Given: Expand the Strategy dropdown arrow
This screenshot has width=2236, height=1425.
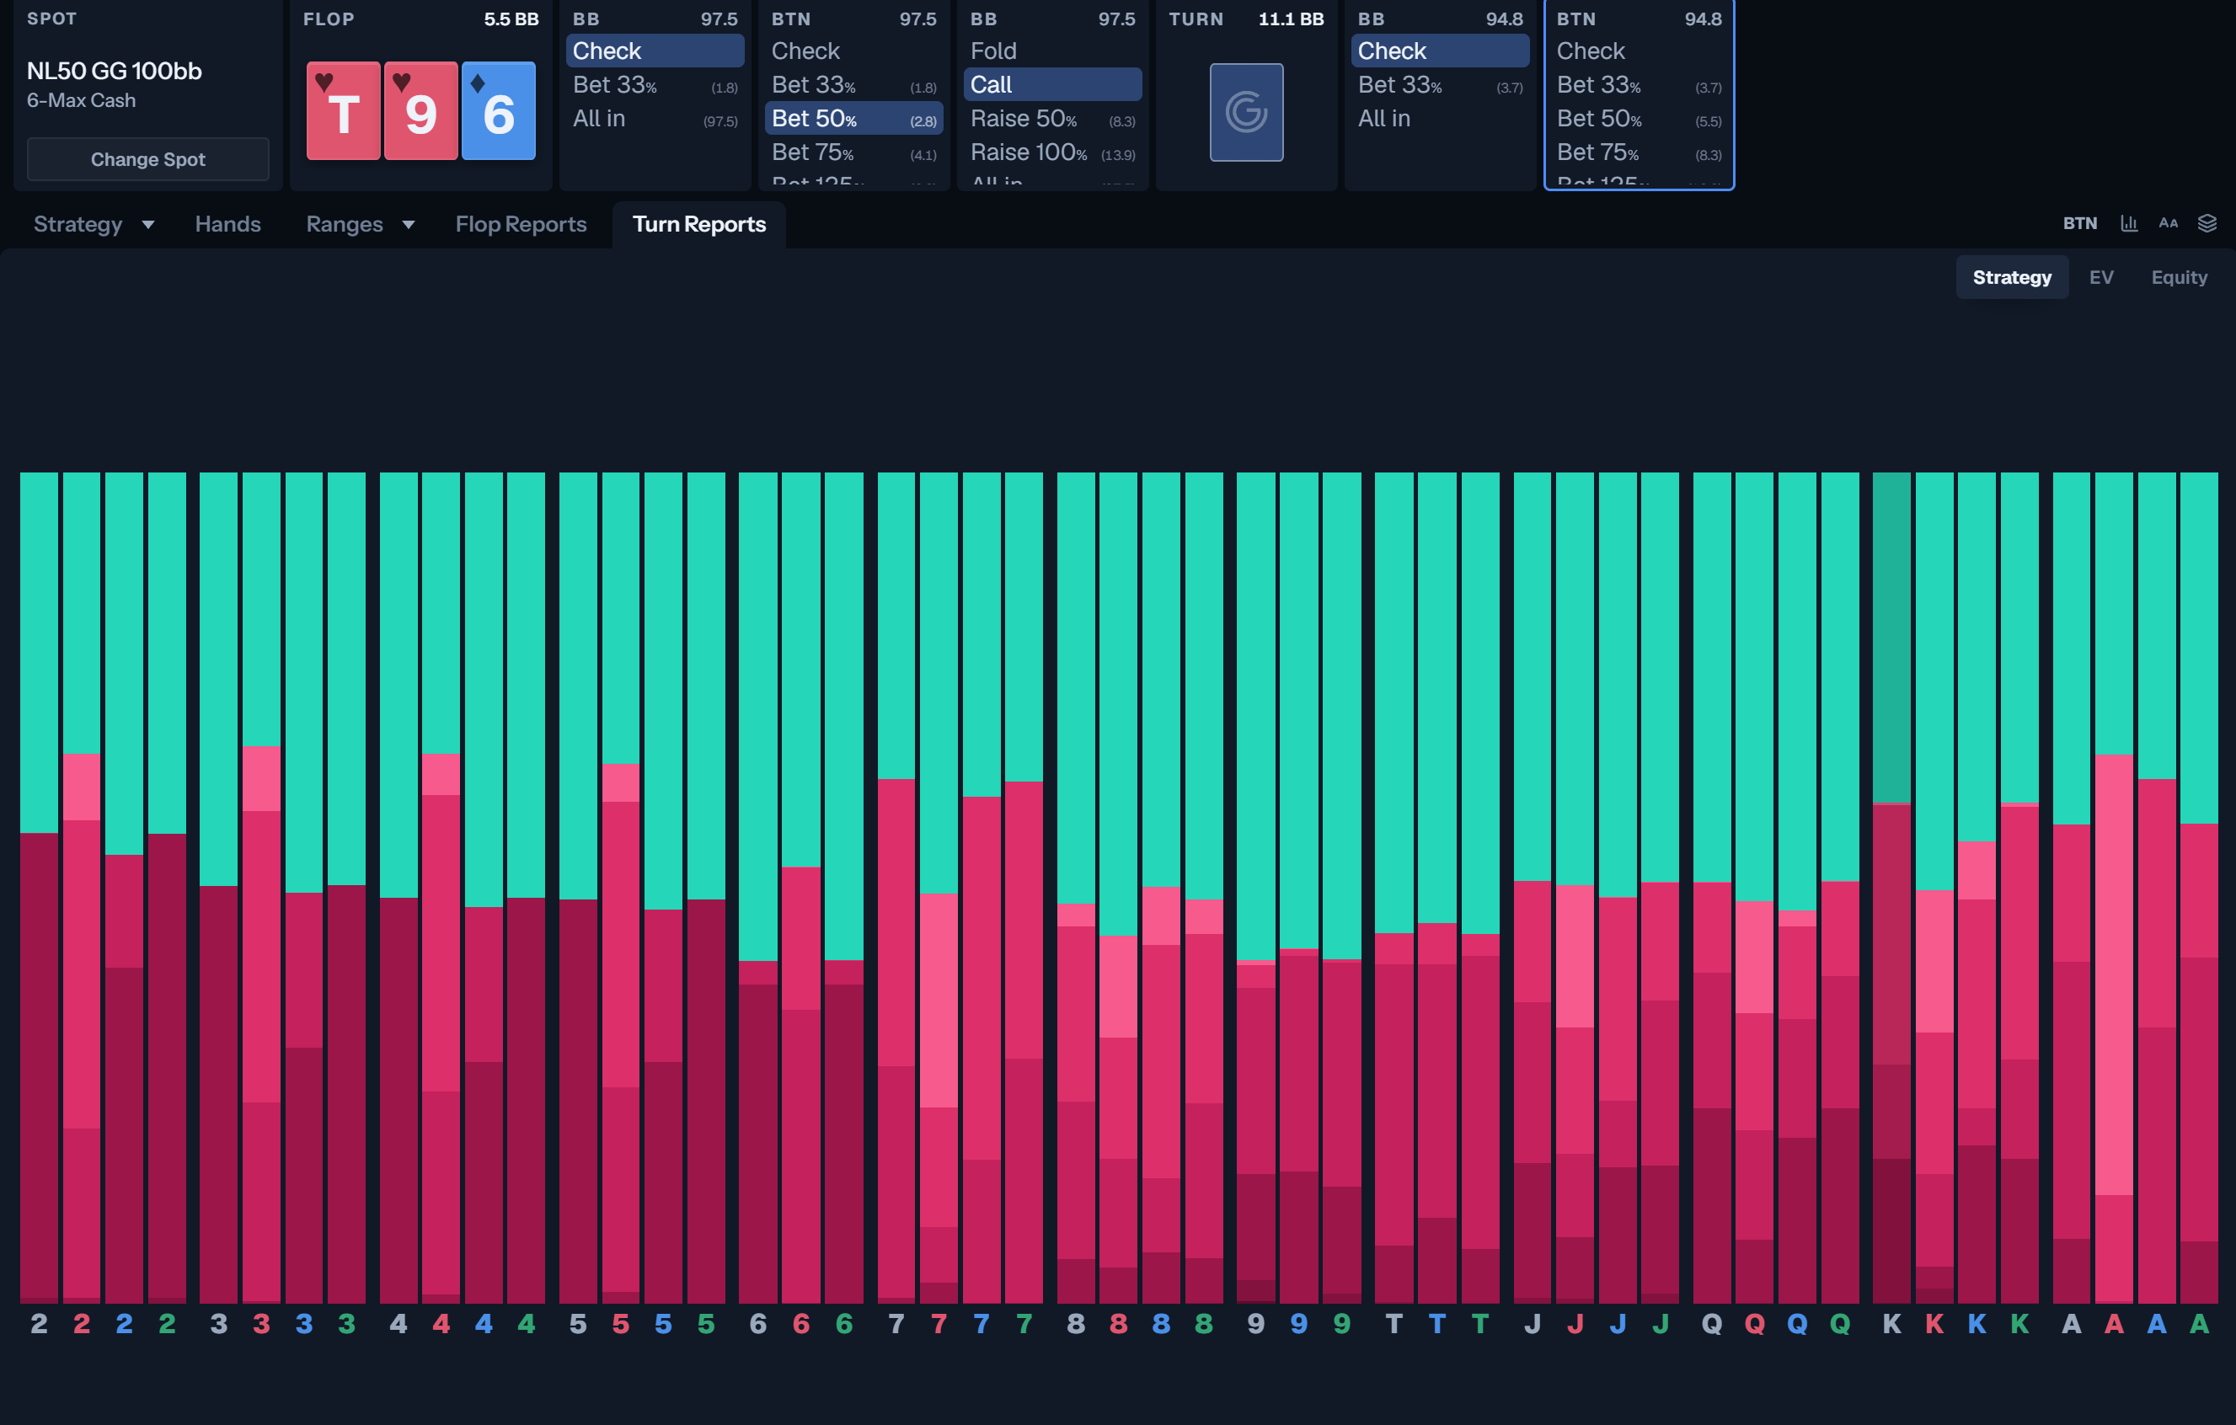Looking at the screenshot, I should point(147,225).
